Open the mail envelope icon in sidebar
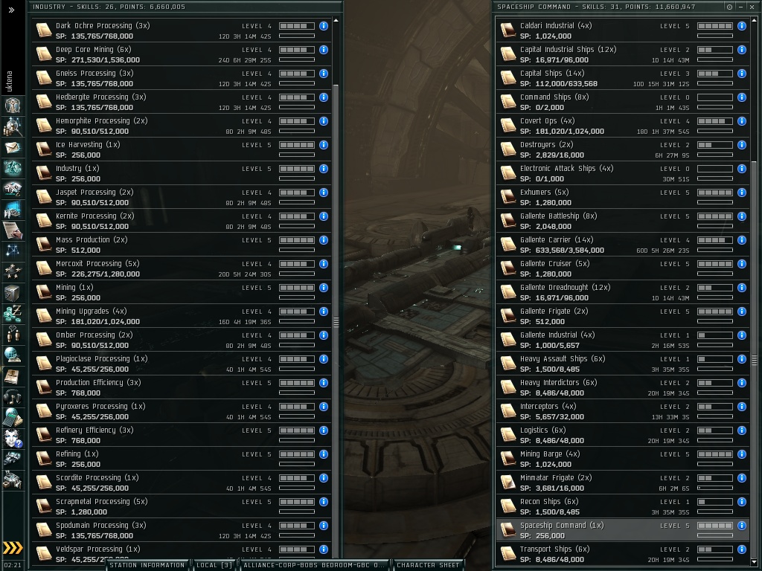The height and width of the screenshot is (571, 762). (12, 148)
